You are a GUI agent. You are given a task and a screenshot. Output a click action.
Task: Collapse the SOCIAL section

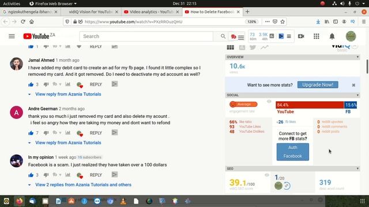pyautogui.click(x=357, y=95)
